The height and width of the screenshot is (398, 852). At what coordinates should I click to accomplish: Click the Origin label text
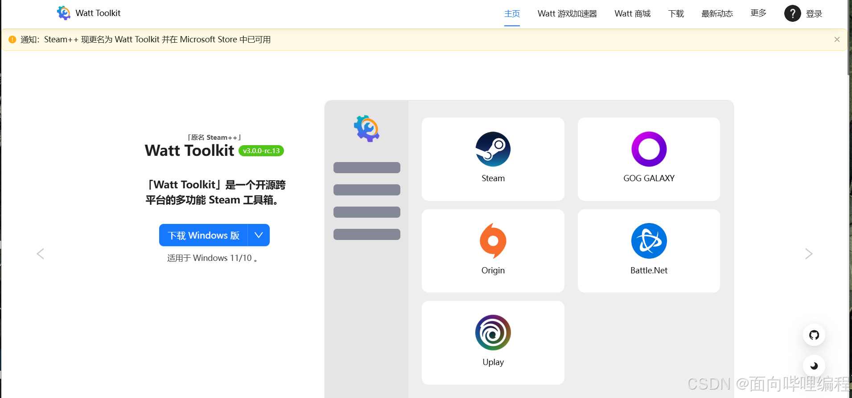[493, 270]
